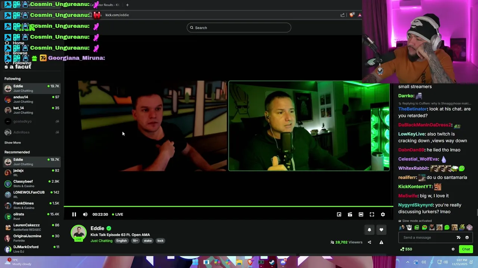Open DJMarkOxford recommended channel

pyautogui.click(x=32, y=249)
